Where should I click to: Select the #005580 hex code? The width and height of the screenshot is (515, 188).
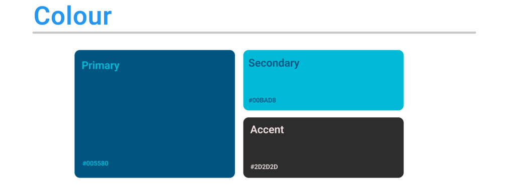(x=95, y=163)
